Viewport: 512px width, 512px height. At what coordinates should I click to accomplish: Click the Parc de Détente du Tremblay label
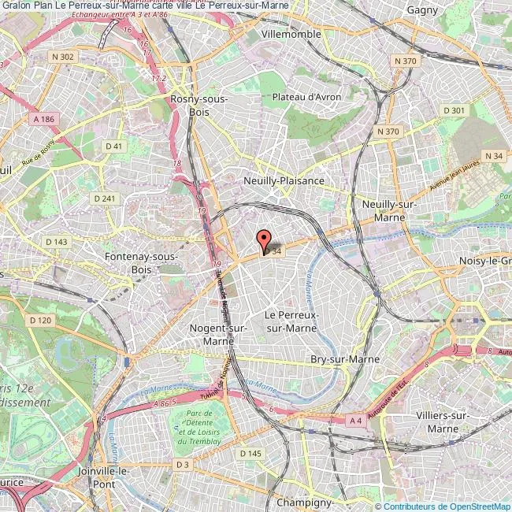(x=199, y=428)
